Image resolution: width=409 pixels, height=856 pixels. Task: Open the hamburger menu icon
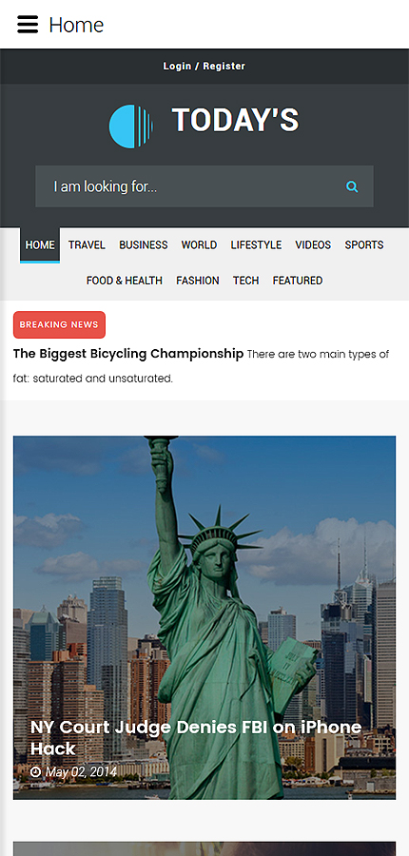28,25
